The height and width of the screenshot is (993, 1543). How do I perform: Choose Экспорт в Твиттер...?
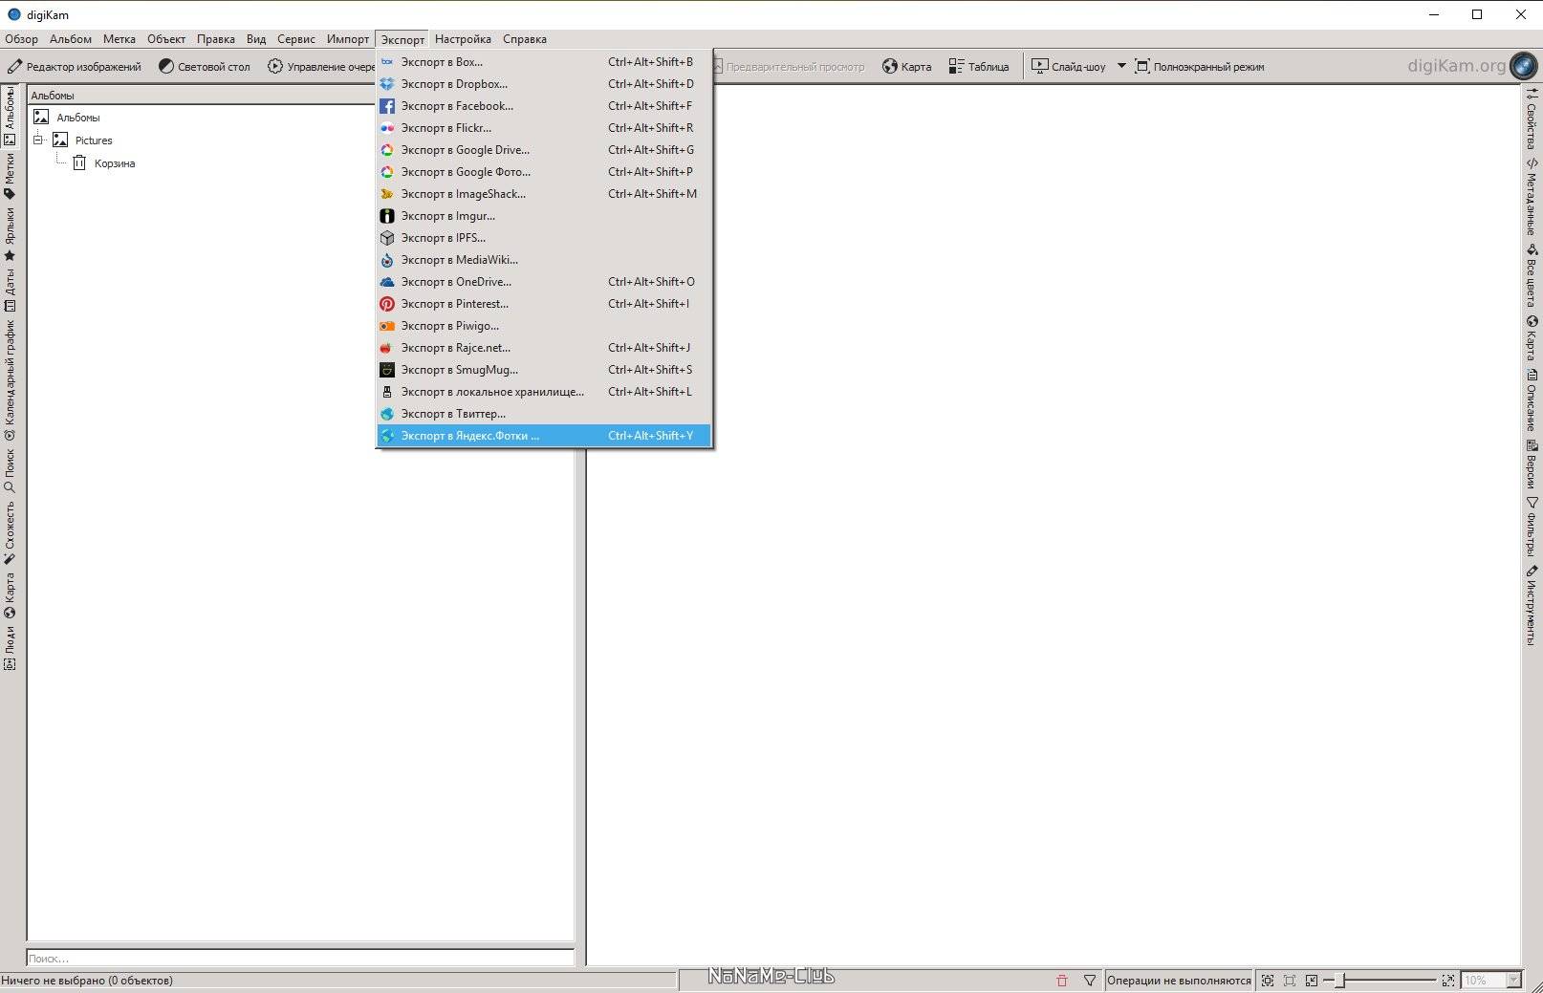544,414
